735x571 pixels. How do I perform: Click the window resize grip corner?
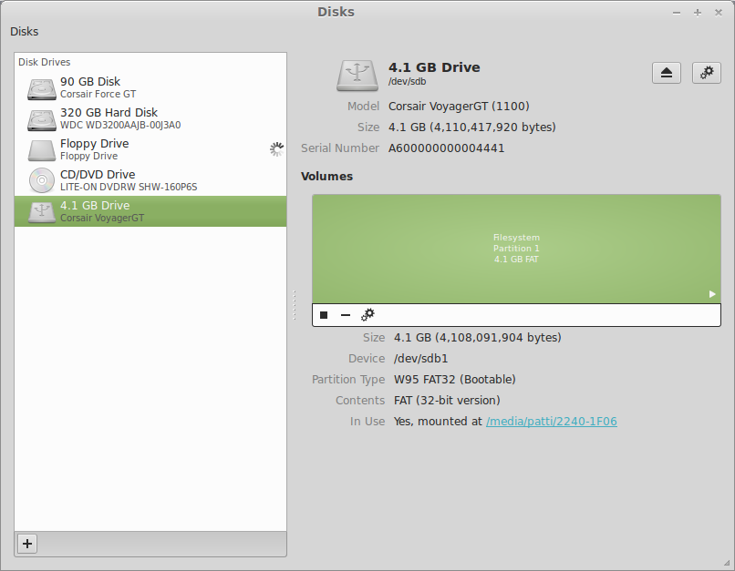point(728,564)
